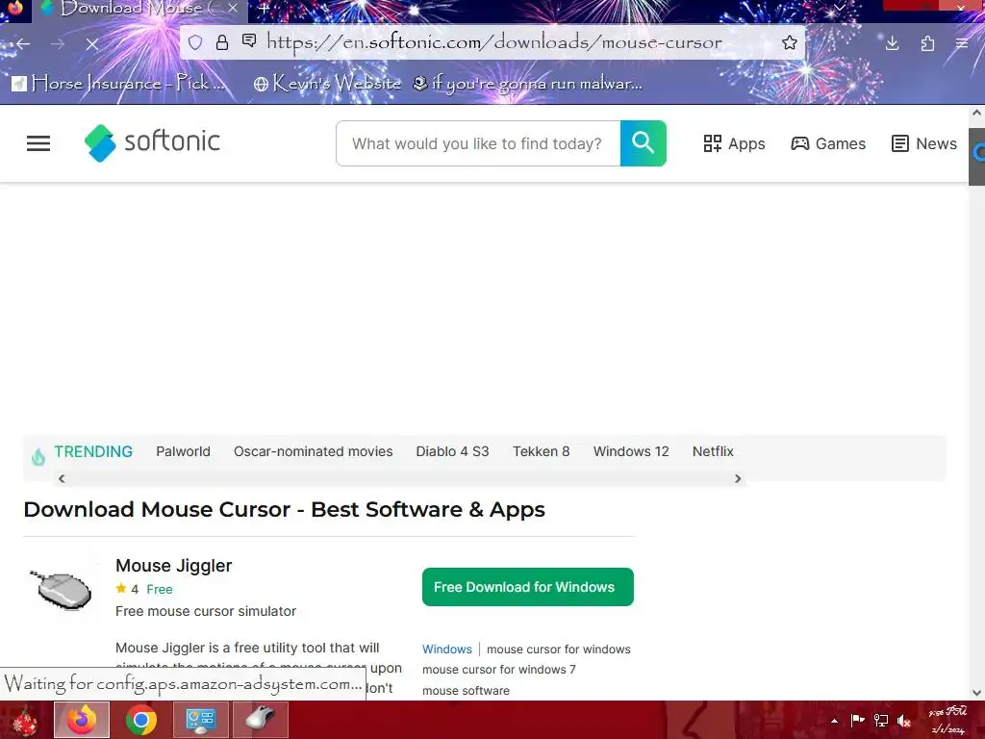Screen dimensions: 985x739
Task: Go back using the browser back arrow
Action: [23, 44]
